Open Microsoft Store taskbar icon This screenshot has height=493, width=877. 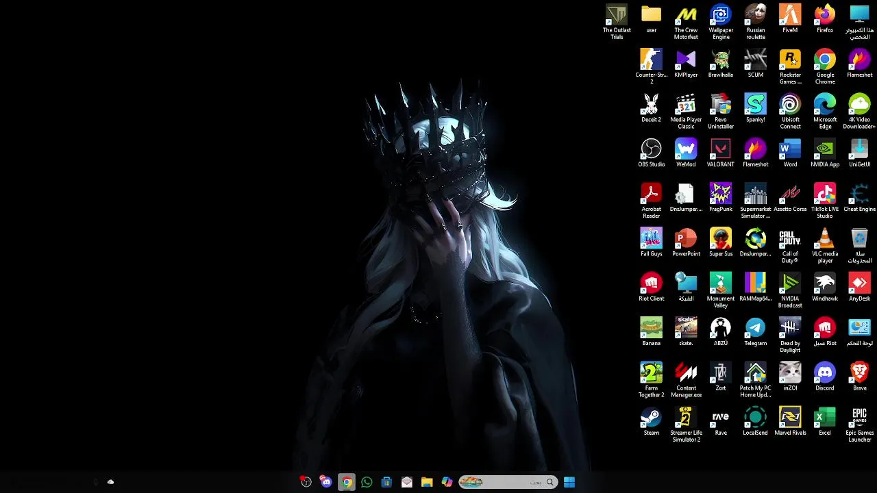tap(386, 482)
